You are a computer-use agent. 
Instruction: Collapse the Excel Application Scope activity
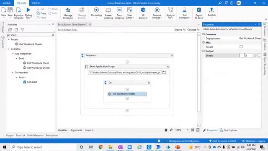167,66
